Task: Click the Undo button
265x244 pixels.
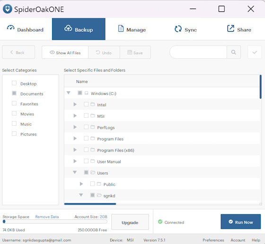Action: [x=104, y=53]
